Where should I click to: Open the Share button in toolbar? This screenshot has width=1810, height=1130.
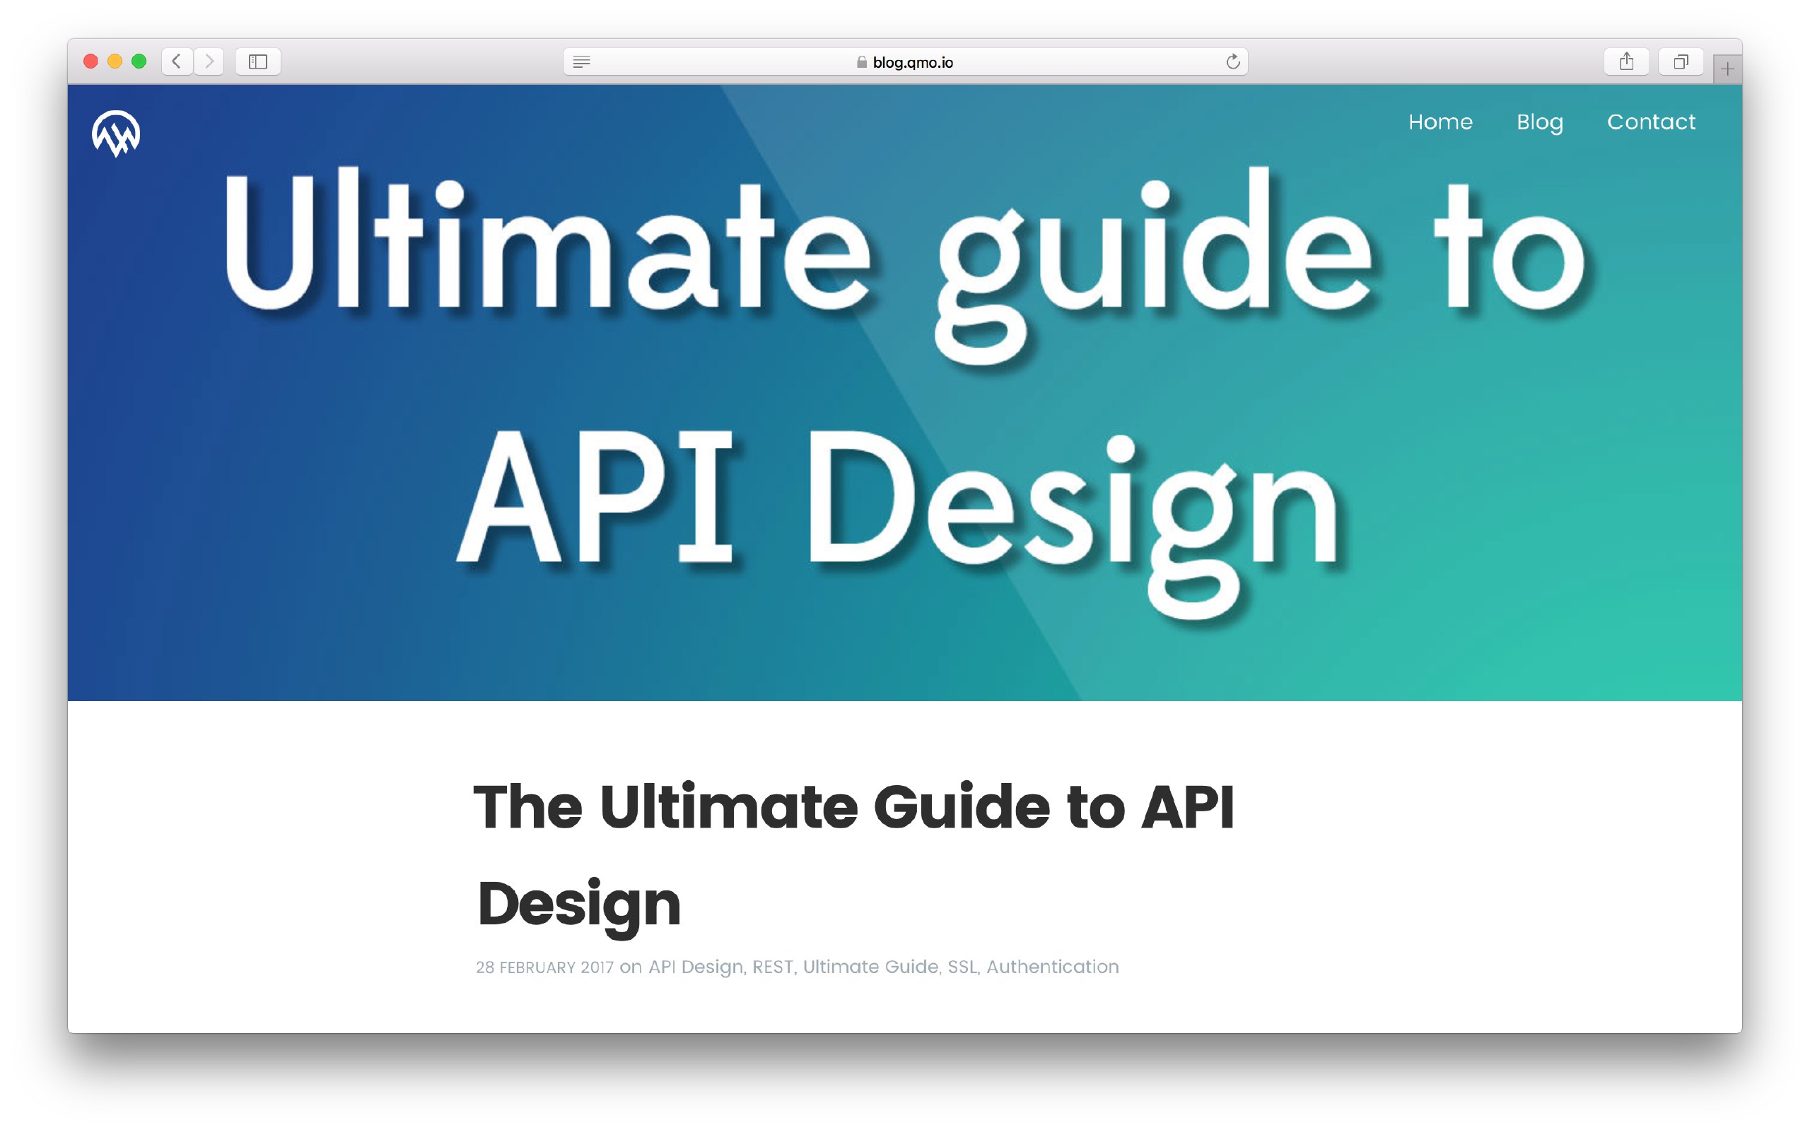tap(1626, 61)
